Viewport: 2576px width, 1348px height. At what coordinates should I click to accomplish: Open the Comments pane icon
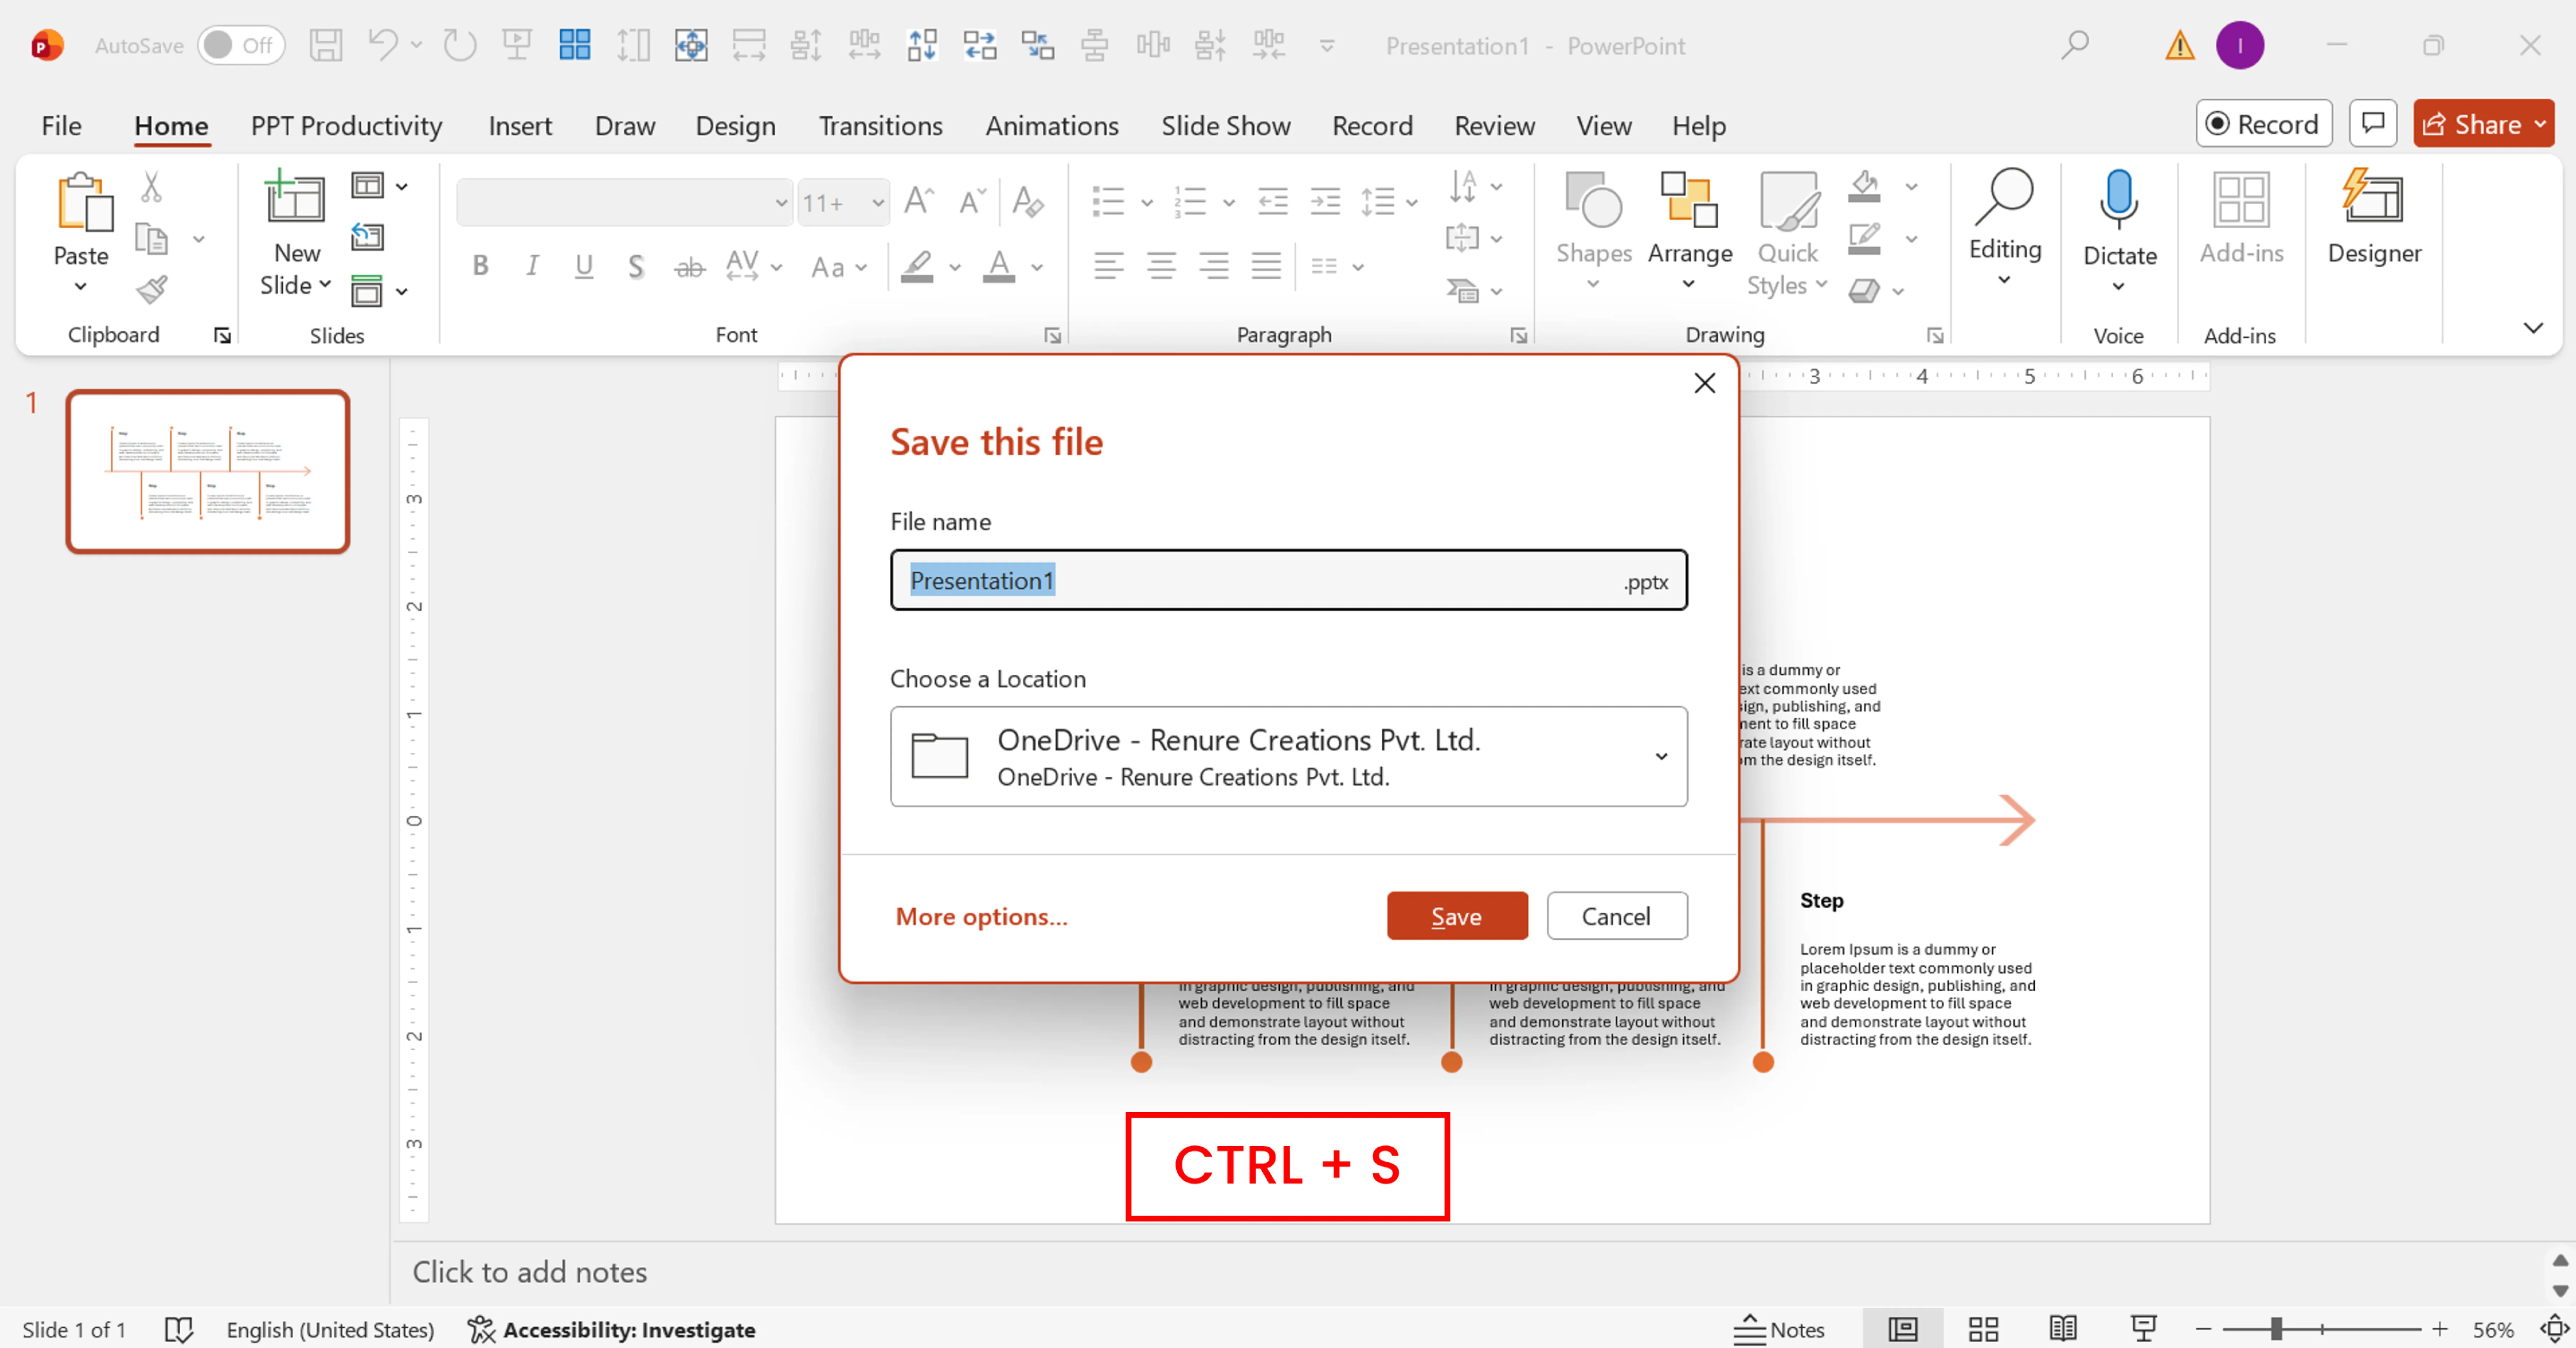2373,123
